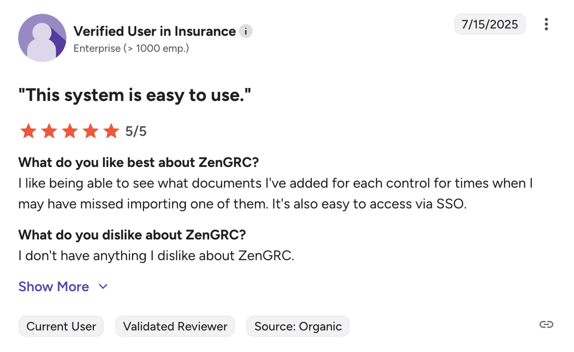Click the 5/5 rating score label
The height and width of the screenshot is (352, 574).
135,131
